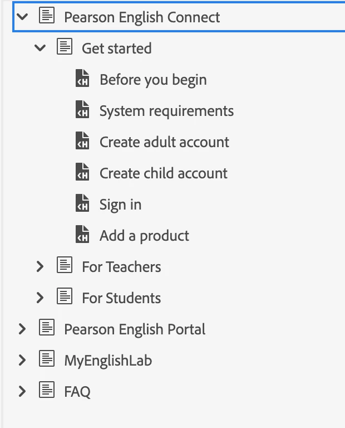This screenshot has height=428, width=345.
Task: Expand the For Teachers section
Action: click(x=40, y=267)
